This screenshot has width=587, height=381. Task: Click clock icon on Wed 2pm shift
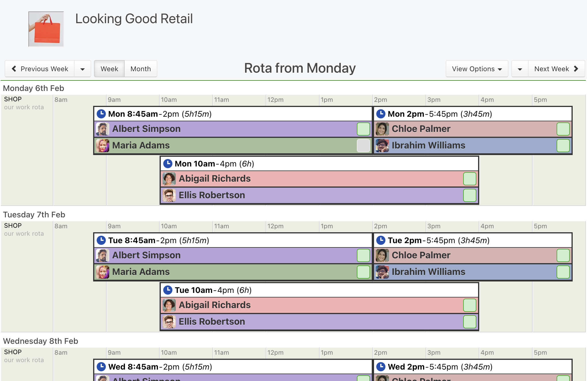[x=381, y=367]
